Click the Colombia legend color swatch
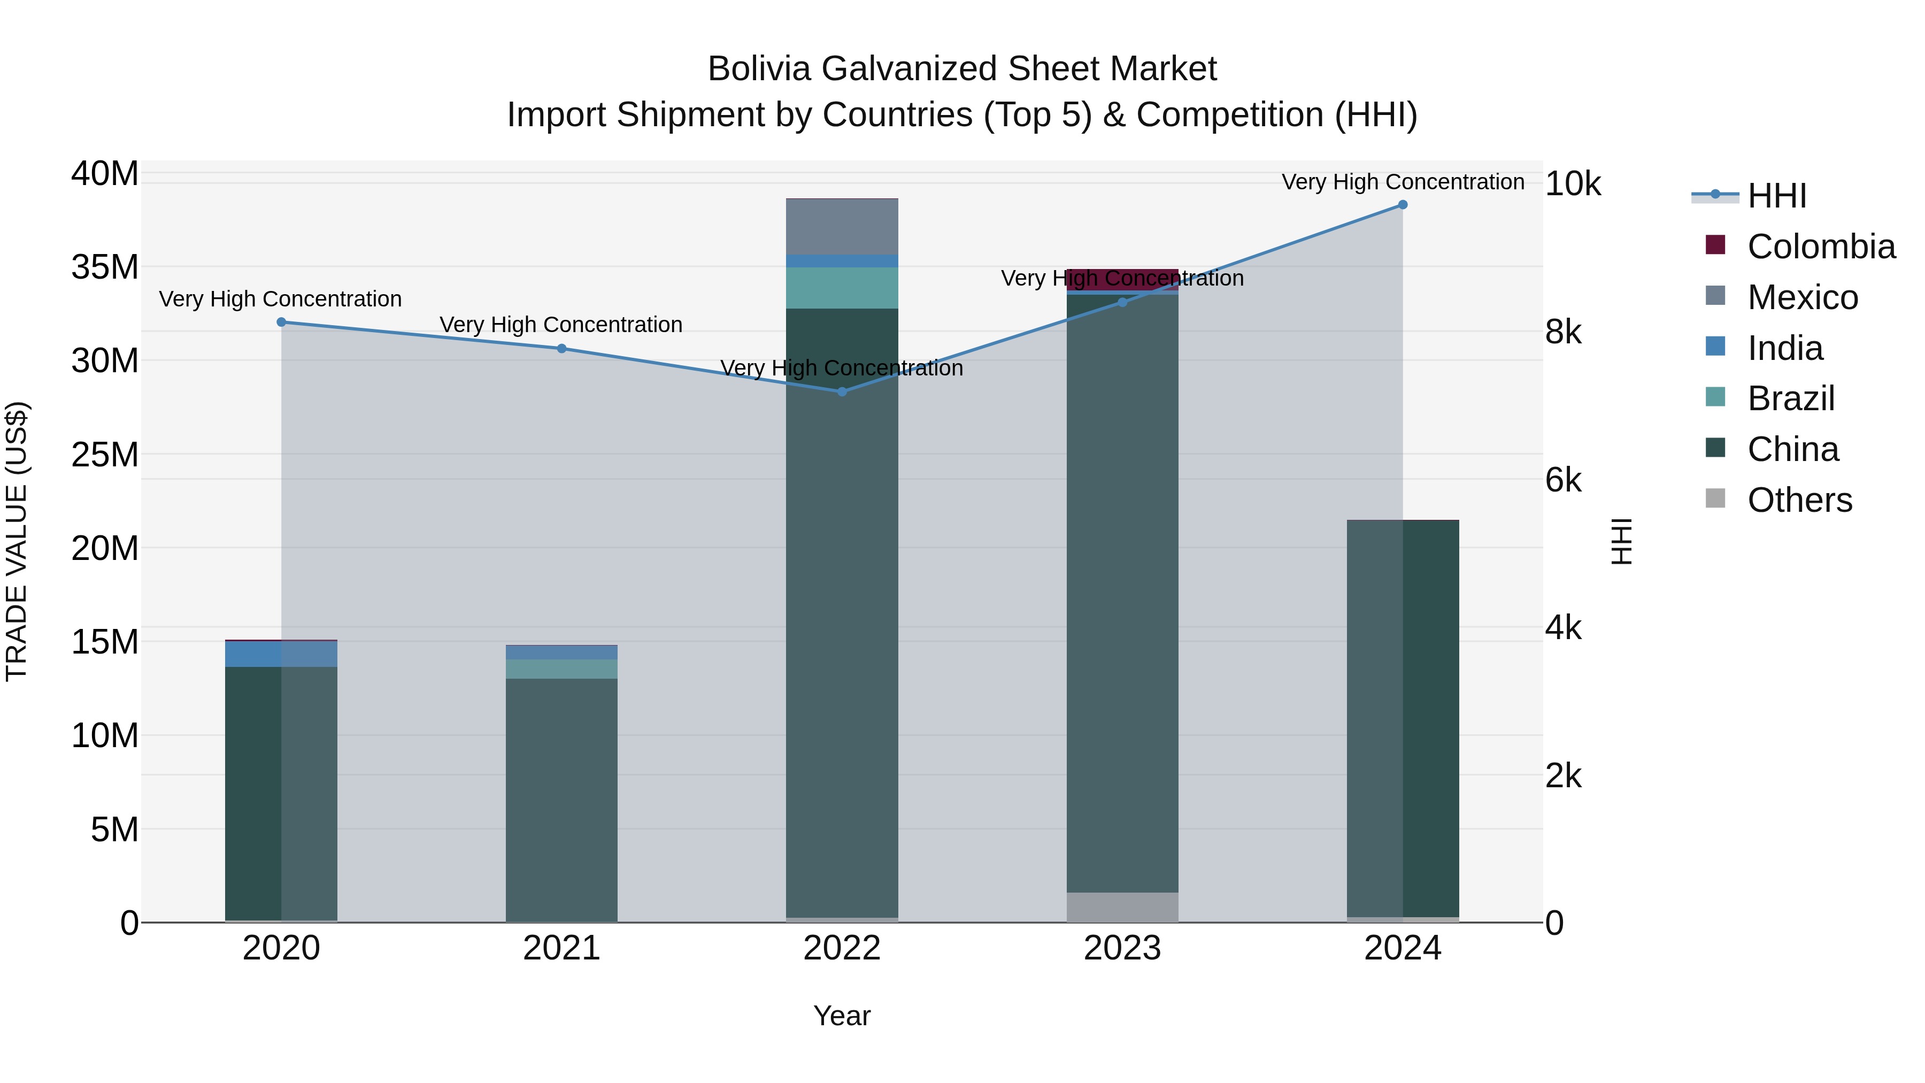The image size is (1925, 1083). 1716,245
